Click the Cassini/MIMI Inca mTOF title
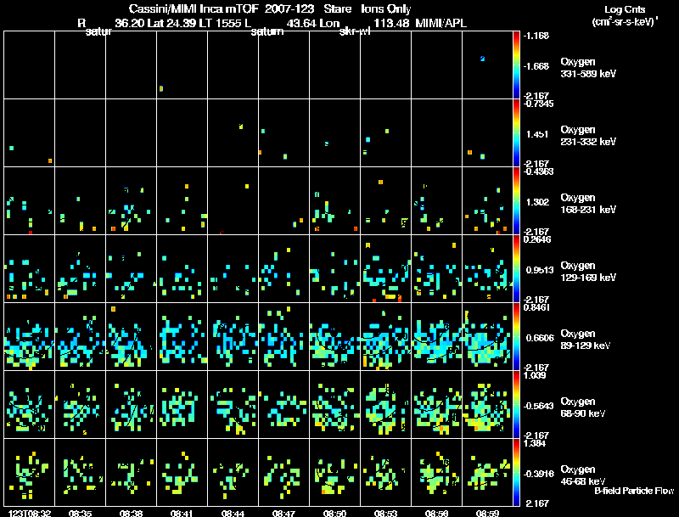The image size is (679, 517). 194,9
